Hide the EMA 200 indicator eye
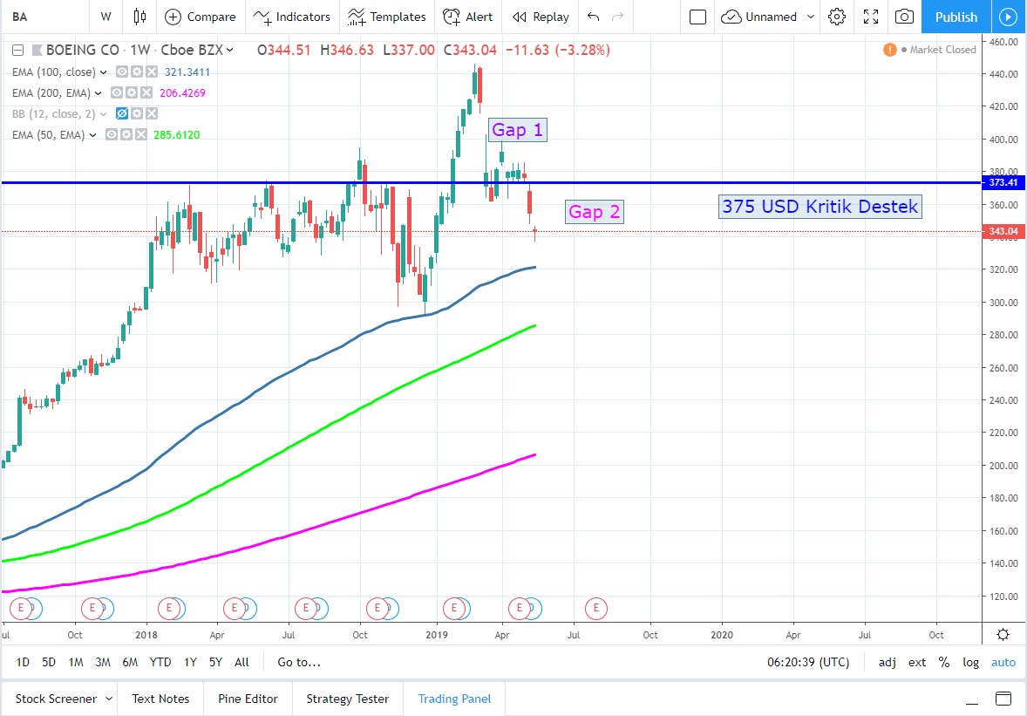1027x716 pixels. pos(117,93)
